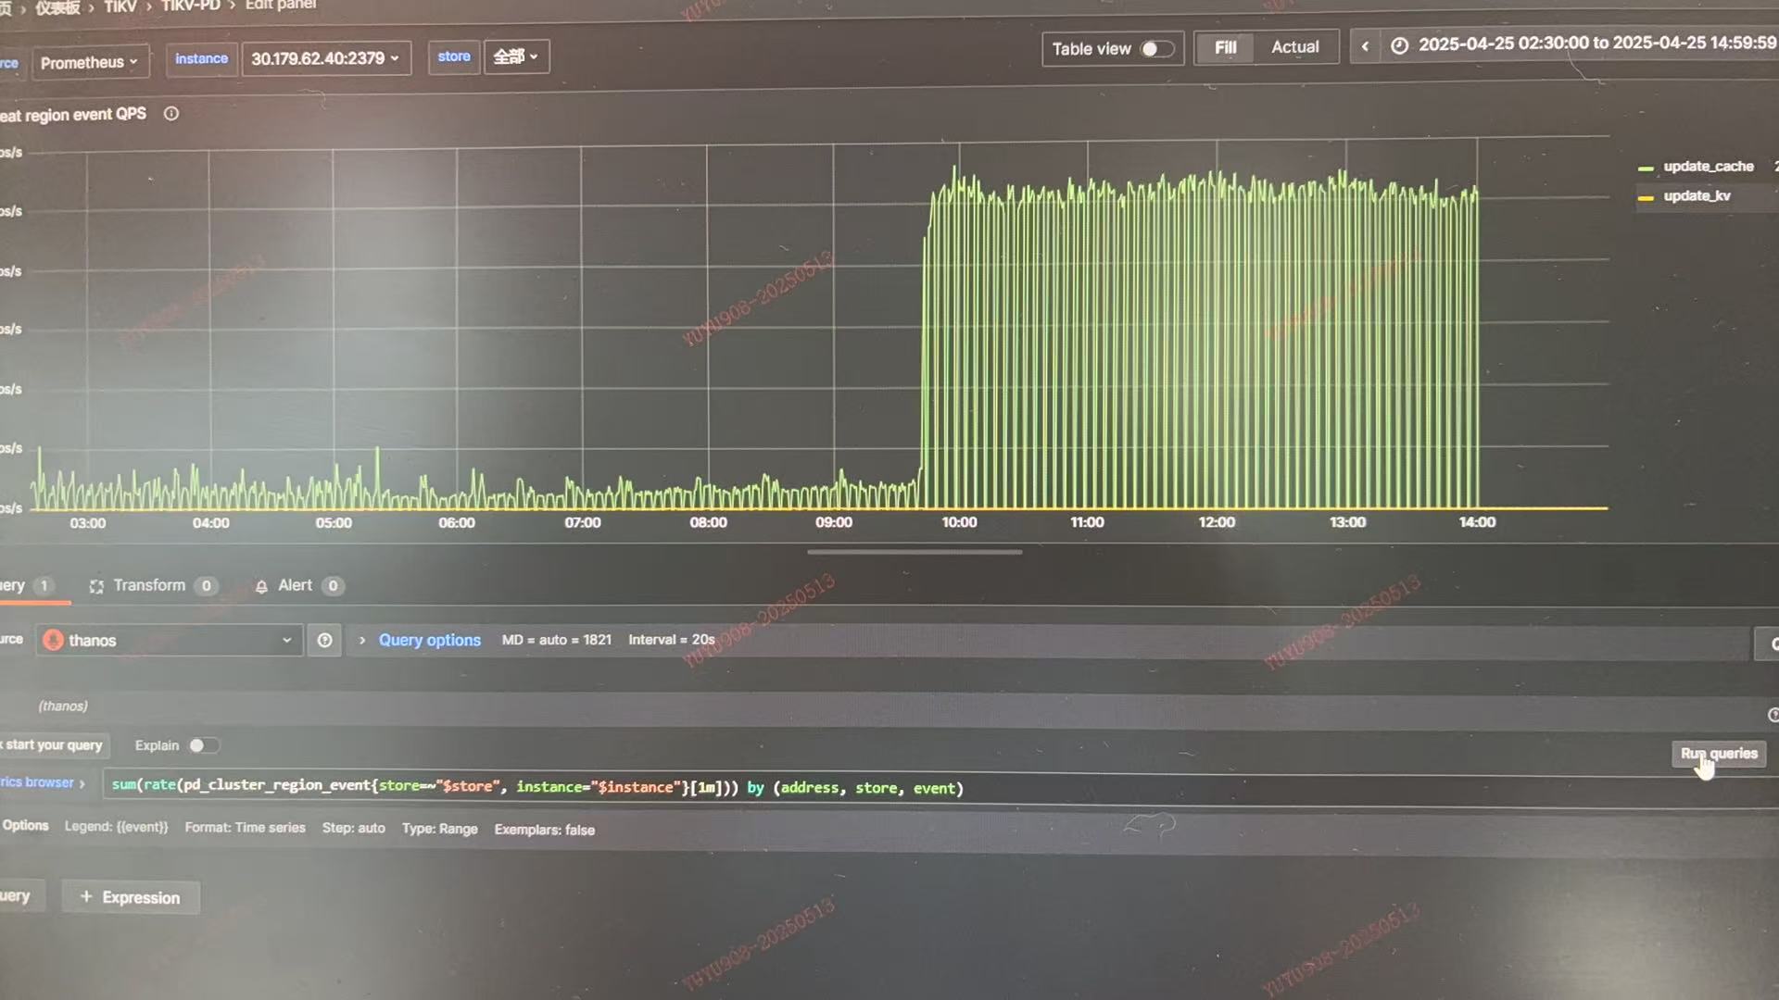Open the instance 30.179.62.40:2379 dropdown
This screenshot has width=1779, height=1000.
[325, 59]
